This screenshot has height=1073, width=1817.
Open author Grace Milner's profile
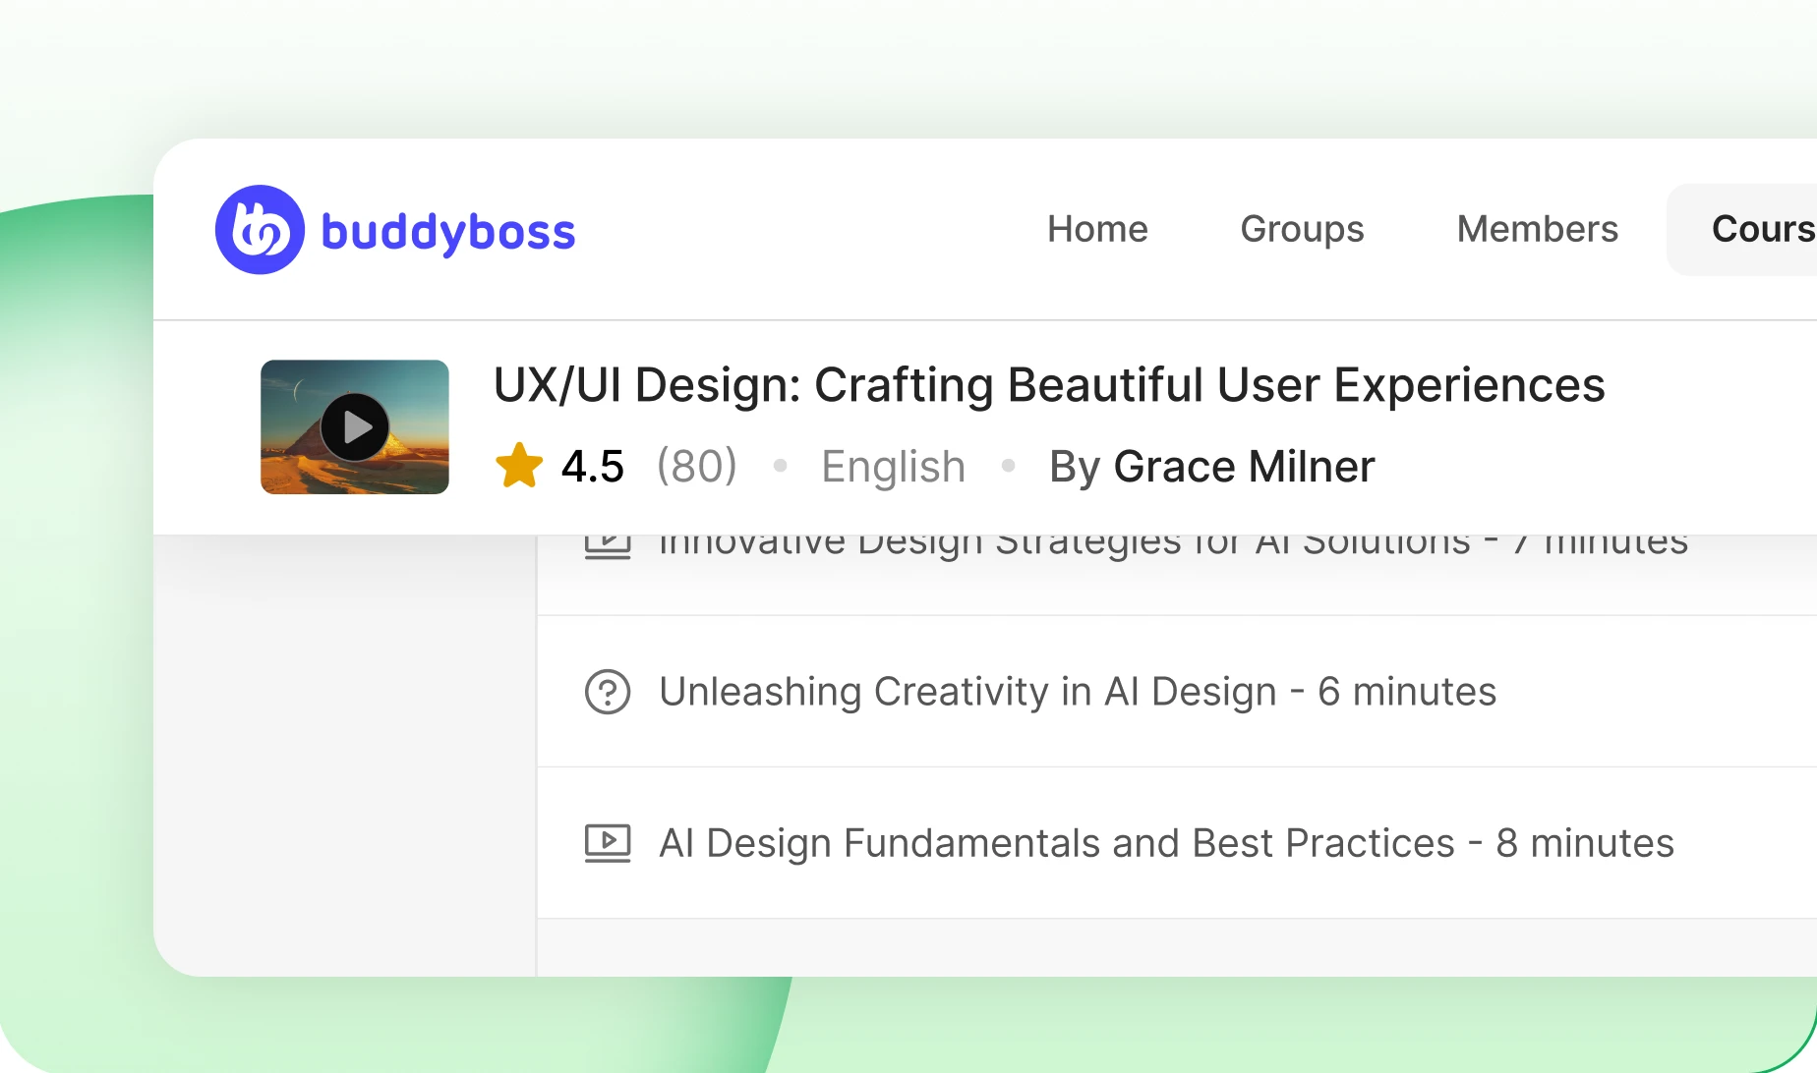click(1244, 467)
